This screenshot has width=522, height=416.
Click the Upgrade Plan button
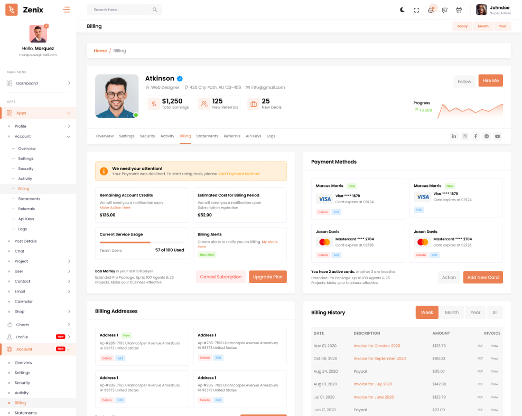pyautogui.click(x=268, y=277)
